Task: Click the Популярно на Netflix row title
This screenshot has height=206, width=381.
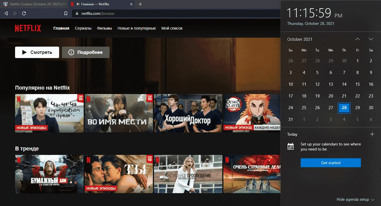Action: click(42, 88)
